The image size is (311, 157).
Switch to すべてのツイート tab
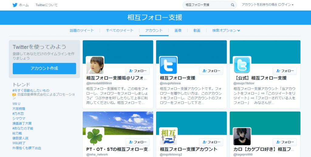coord(120,31)
